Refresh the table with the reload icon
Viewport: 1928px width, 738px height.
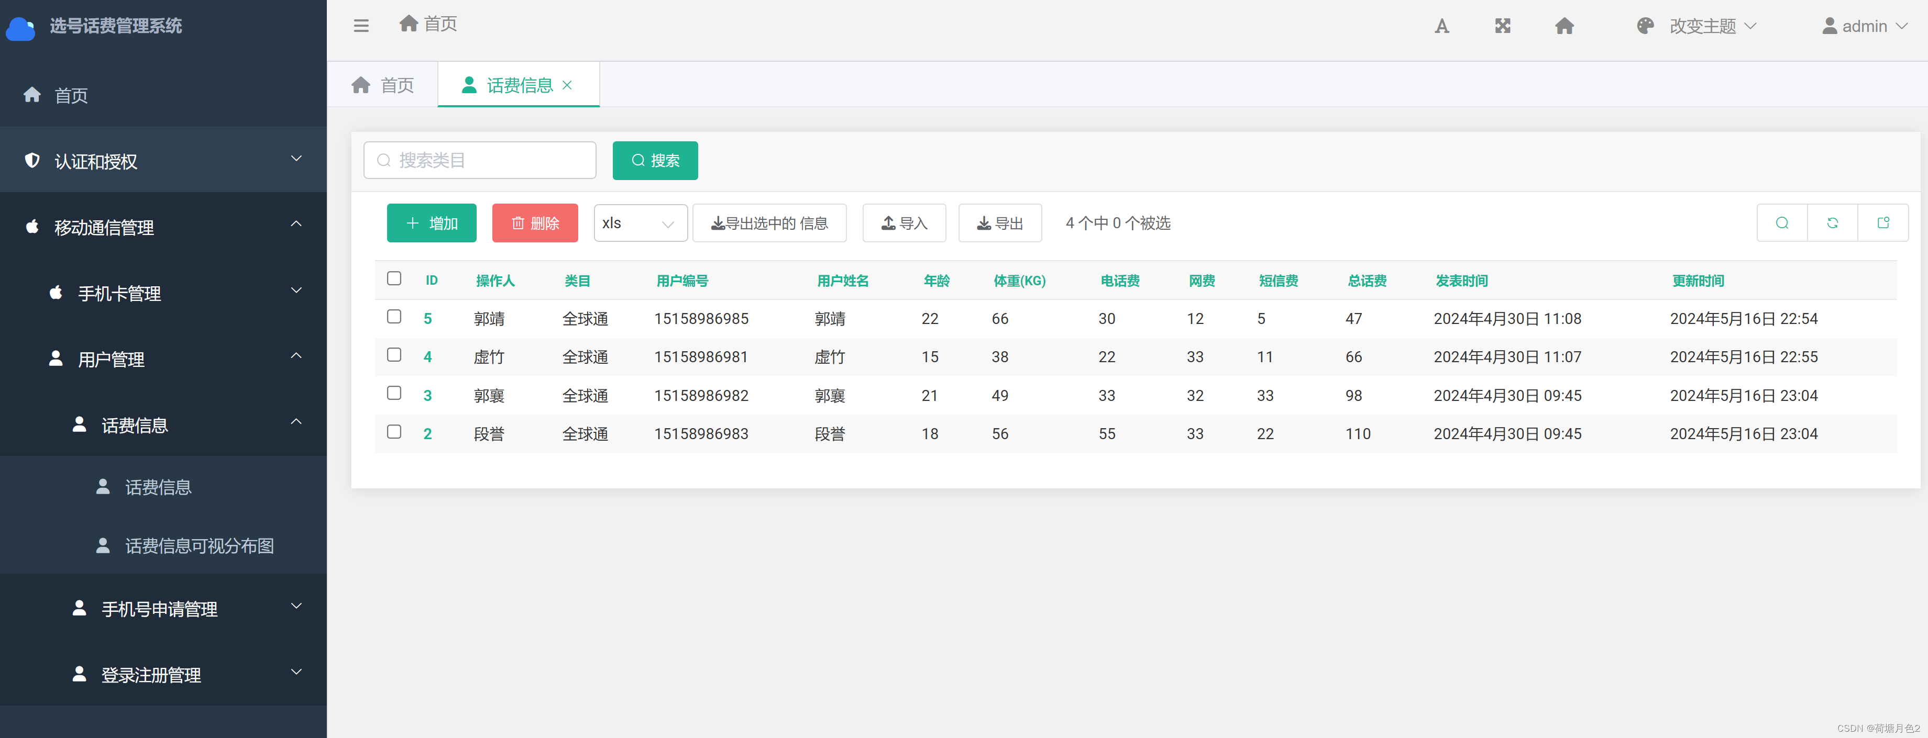1832,223
